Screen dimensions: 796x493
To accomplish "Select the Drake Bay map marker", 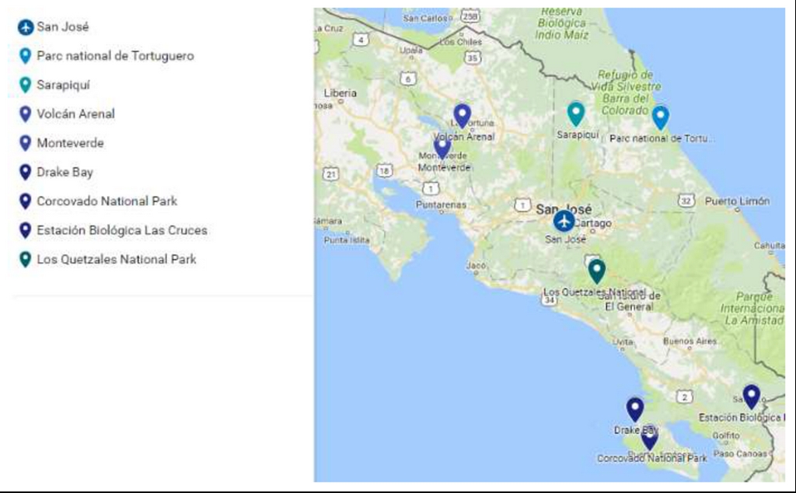I will click(x=635, y=408).
